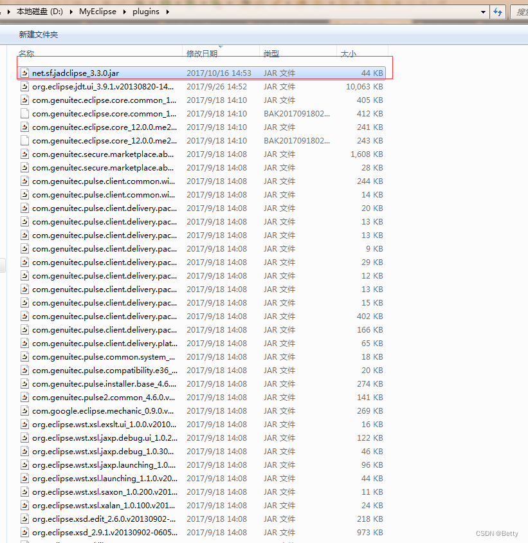The width and height of the screenshot is (528, 543).
Task: Click the size value 274 KB
Action: (x=370, y=383)
